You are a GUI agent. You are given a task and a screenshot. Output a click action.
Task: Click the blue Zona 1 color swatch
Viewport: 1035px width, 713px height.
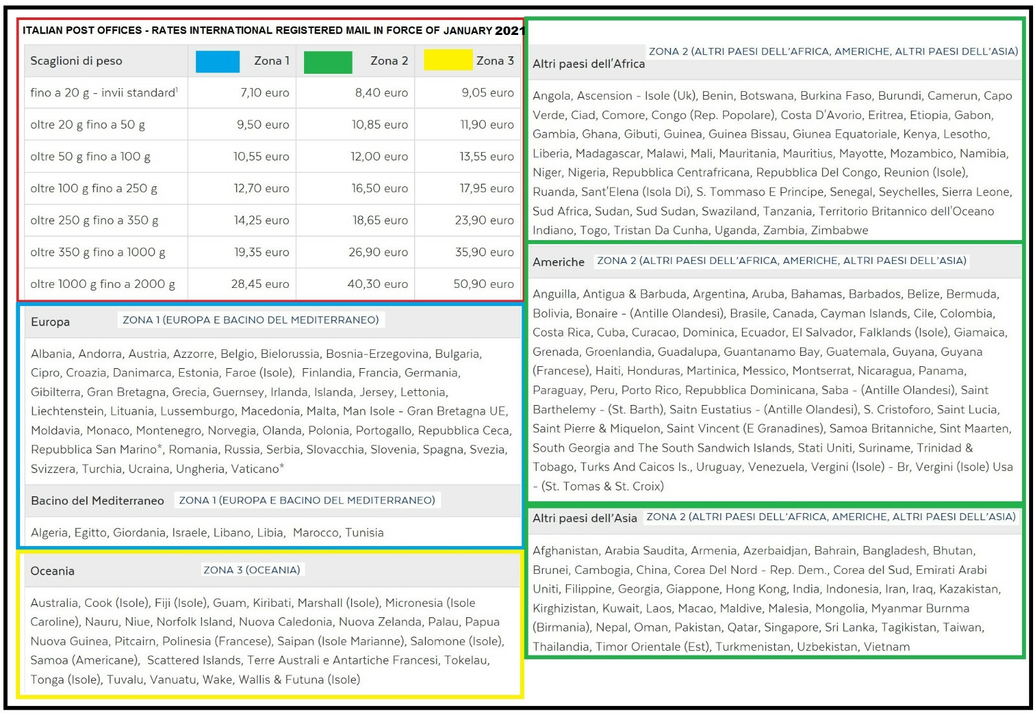pyautogui.click(x=217, y=61)
